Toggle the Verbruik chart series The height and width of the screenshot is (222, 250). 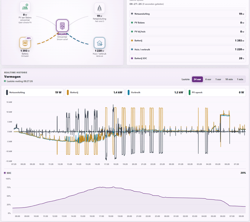[x=155, y=92]
